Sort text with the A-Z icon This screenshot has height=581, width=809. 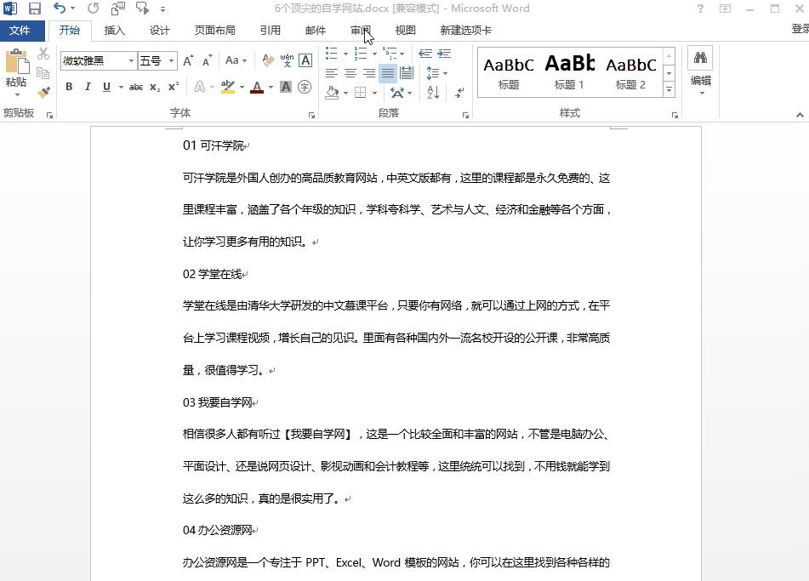click(433, 93)
